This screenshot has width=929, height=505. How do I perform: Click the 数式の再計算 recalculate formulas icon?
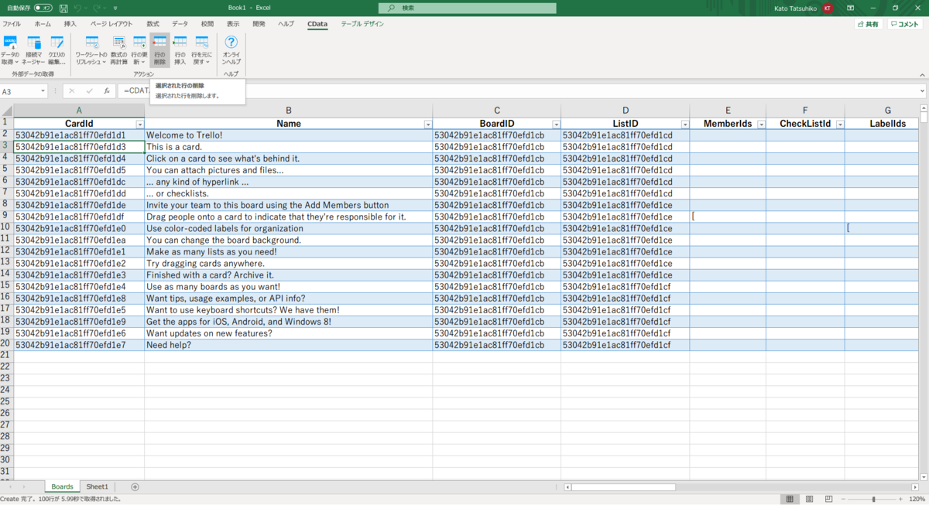[x=118, y=50]
